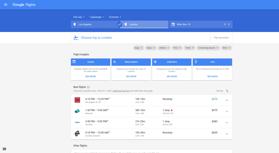Open the Stops filter

(x=151, y=48)
